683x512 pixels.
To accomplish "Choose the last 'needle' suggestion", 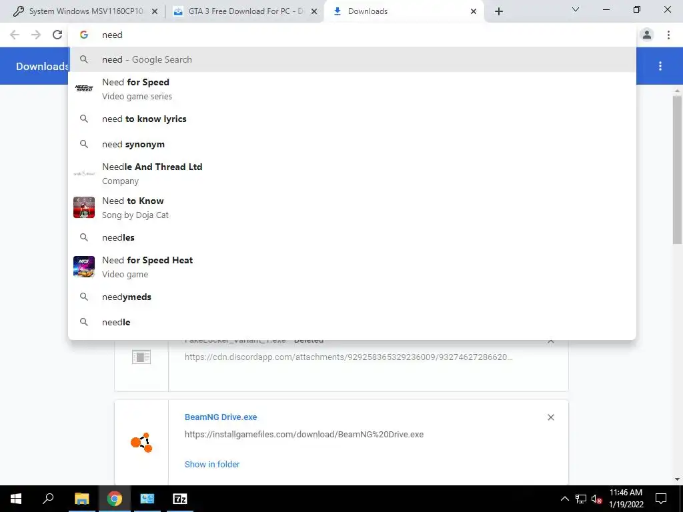I will pos(352,322).
